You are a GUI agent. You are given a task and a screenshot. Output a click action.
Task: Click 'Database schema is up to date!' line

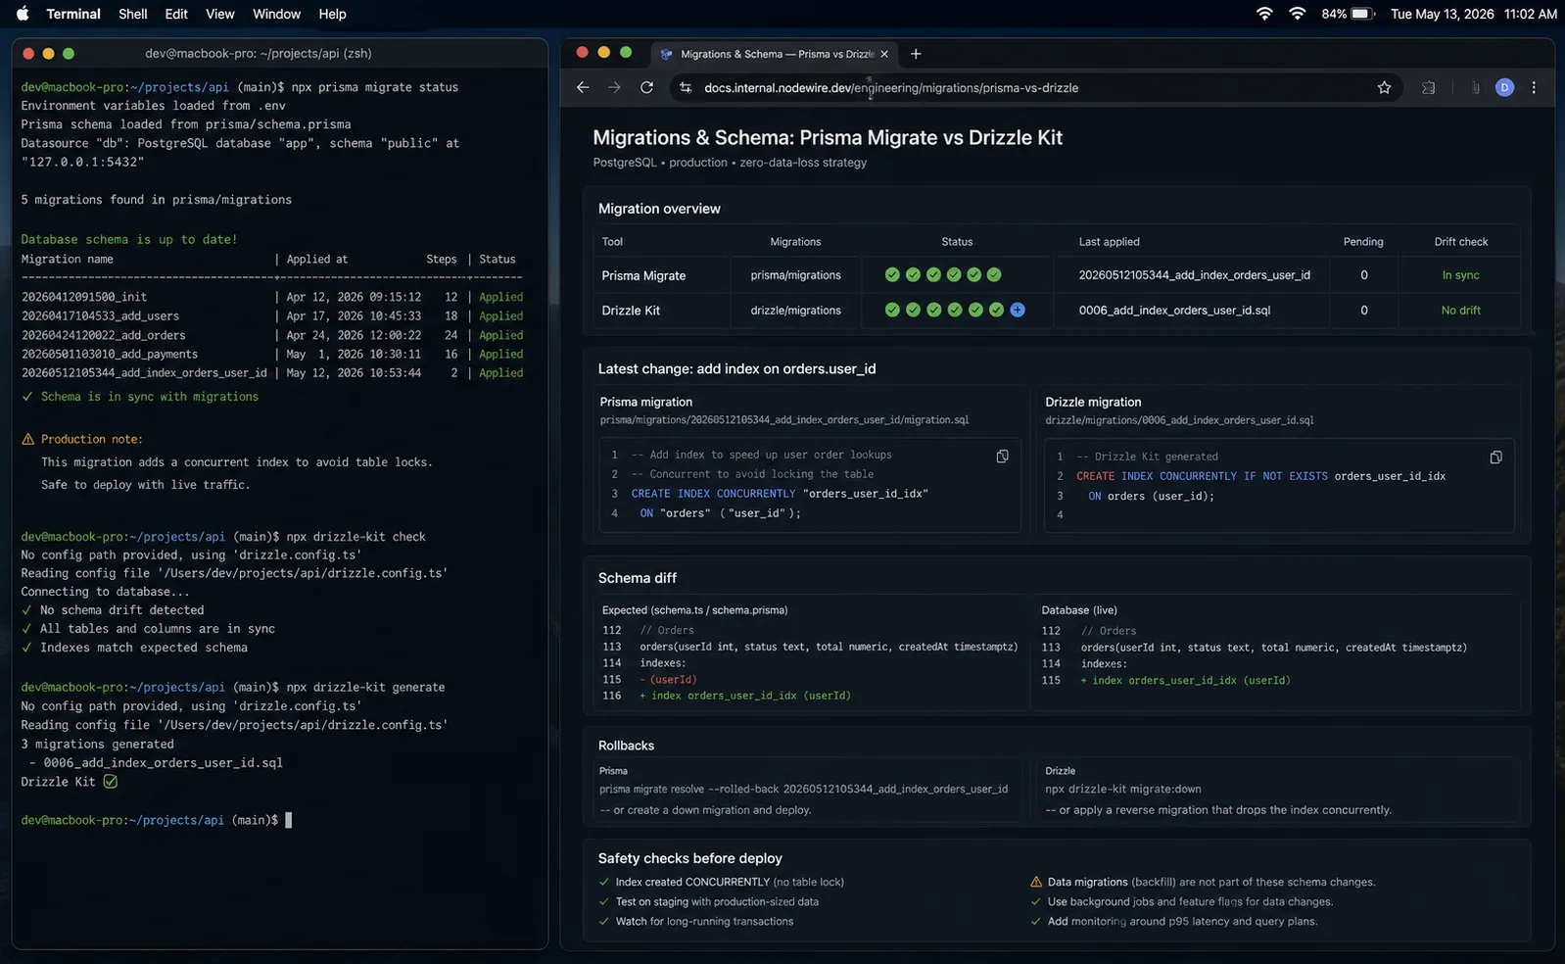129,239
